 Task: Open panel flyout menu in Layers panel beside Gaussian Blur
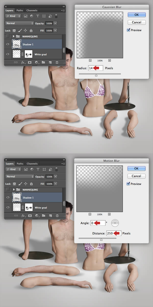pyautogui.click(x=63, y=10)
